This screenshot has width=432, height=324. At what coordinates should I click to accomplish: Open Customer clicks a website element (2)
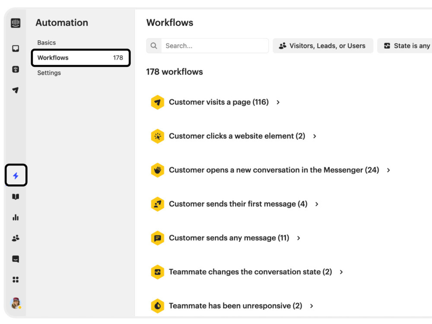[x=237, y=136]
